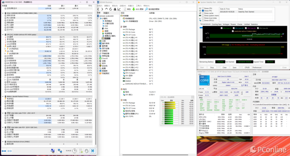290x156 pixels.
Task: Click BIOS 更新 green arrow button
Action: [x=138, y=9]
